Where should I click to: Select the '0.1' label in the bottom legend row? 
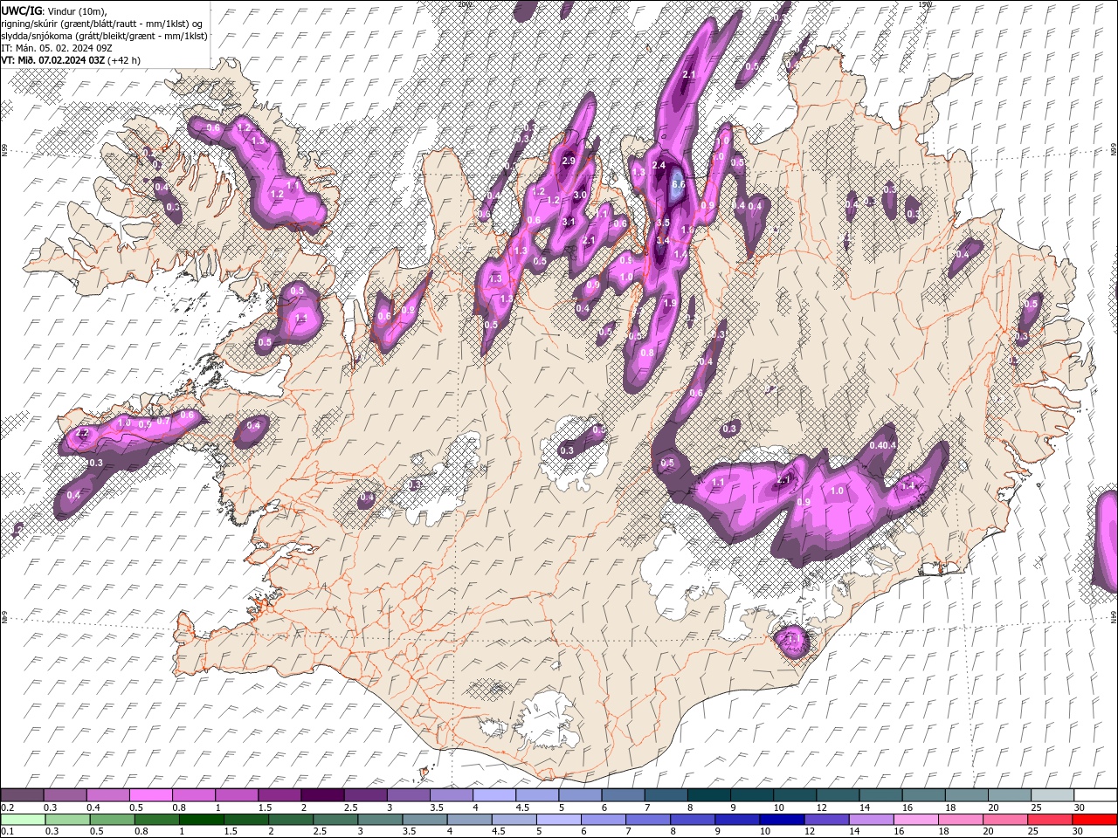(6, 832)
